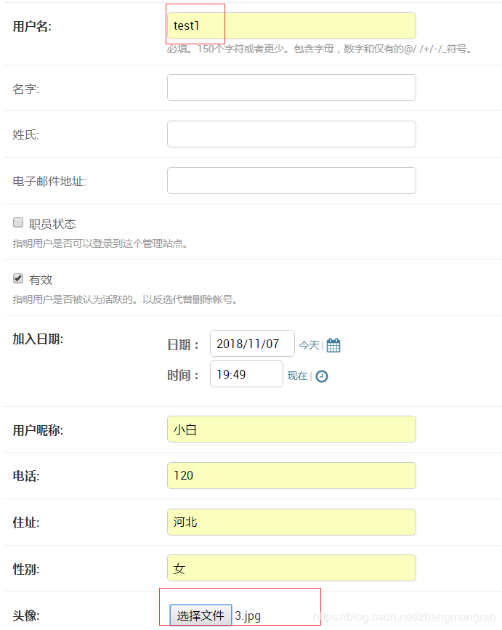Select the 用户昵称 field containing 小白
502x630 pixels.
[291, 429]
